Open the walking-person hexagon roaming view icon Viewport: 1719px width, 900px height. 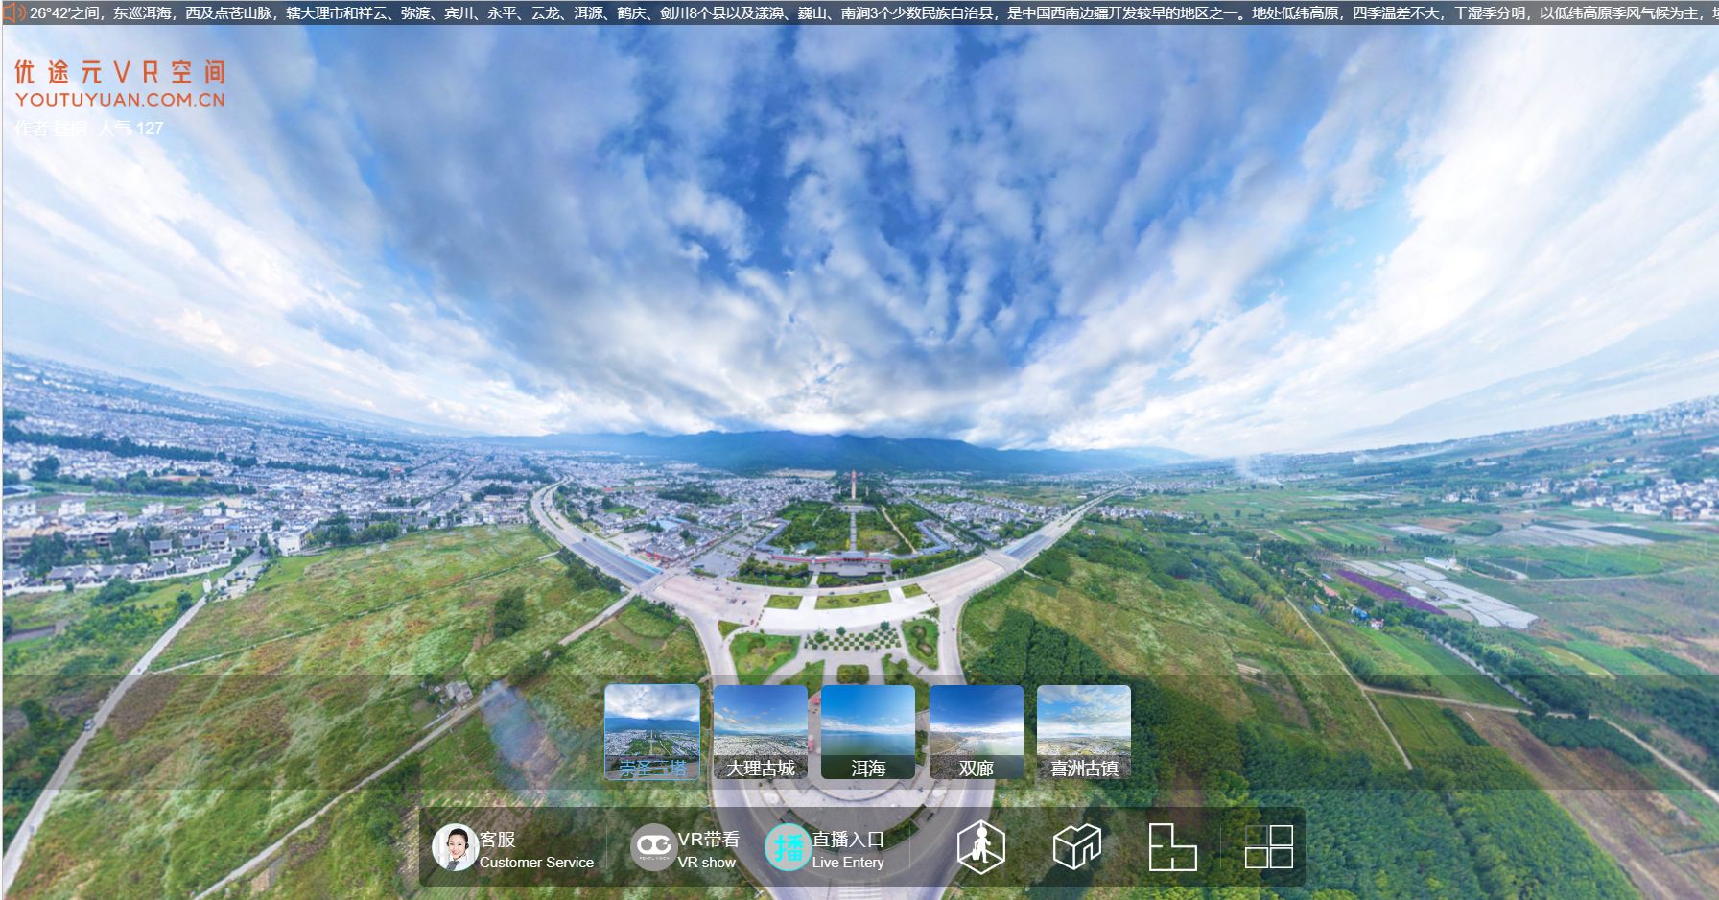[980, 847]
